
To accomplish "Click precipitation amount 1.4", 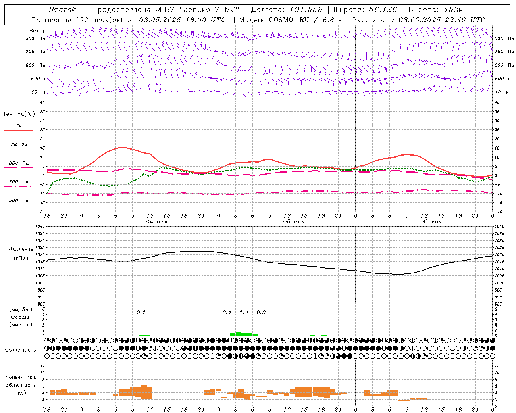I will coord(244,312).
